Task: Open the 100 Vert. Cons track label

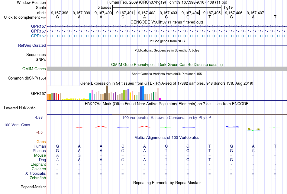Action: point(17,125)
